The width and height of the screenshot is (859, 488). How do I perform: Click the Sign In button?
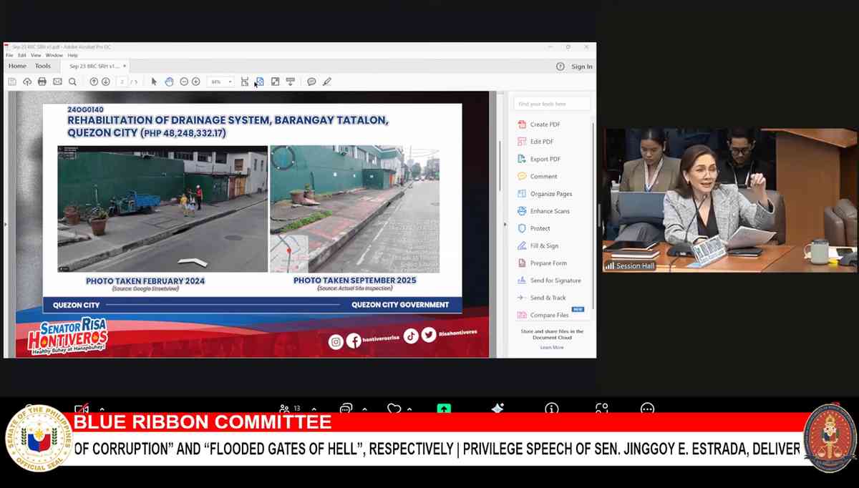point(581,65)
